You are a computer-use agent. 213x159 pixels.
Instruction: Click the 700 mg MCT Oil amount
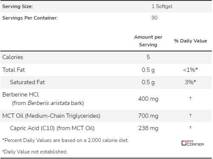[x=148, y=116]
